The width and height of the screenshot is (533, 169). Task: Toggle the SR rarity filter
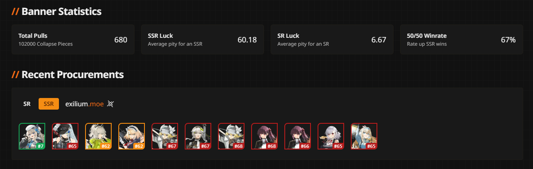point(27,104)
